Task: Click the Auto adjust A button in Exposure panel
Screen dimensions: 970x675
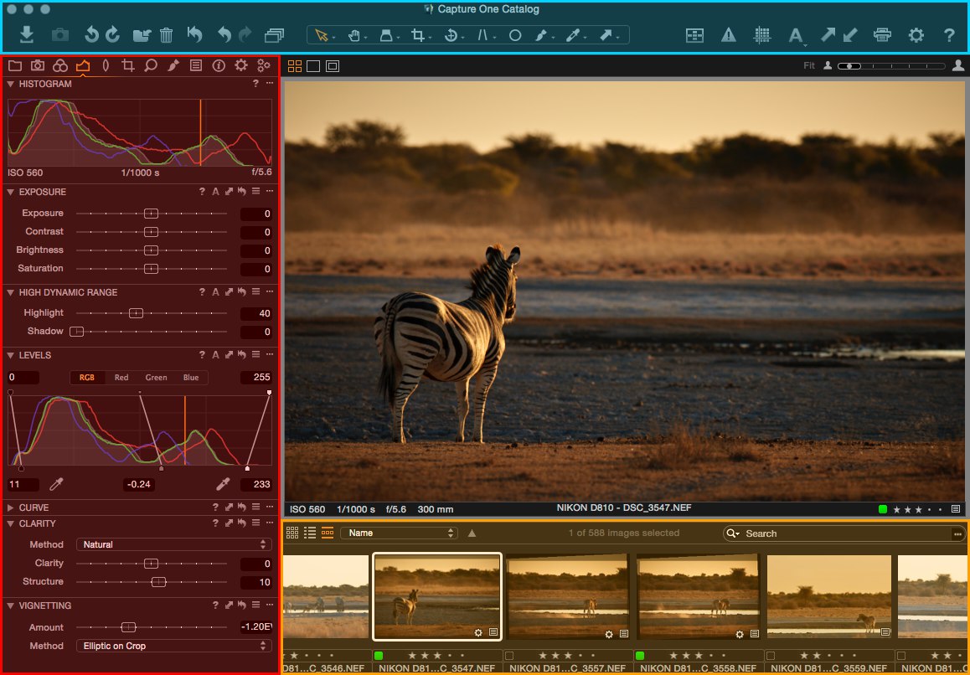Action: pos(215,192)
